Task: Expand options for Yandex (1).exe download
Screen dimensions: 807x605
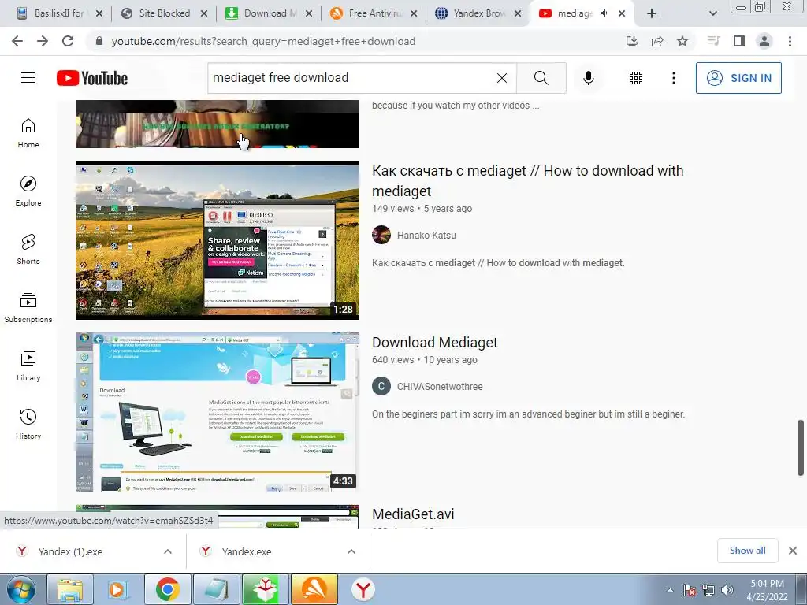Action: coord(168,551)
